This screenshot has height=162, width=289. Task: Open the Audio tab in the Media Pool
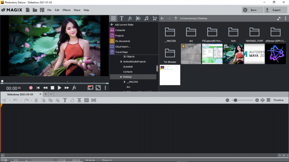click(x=146, y=18)
